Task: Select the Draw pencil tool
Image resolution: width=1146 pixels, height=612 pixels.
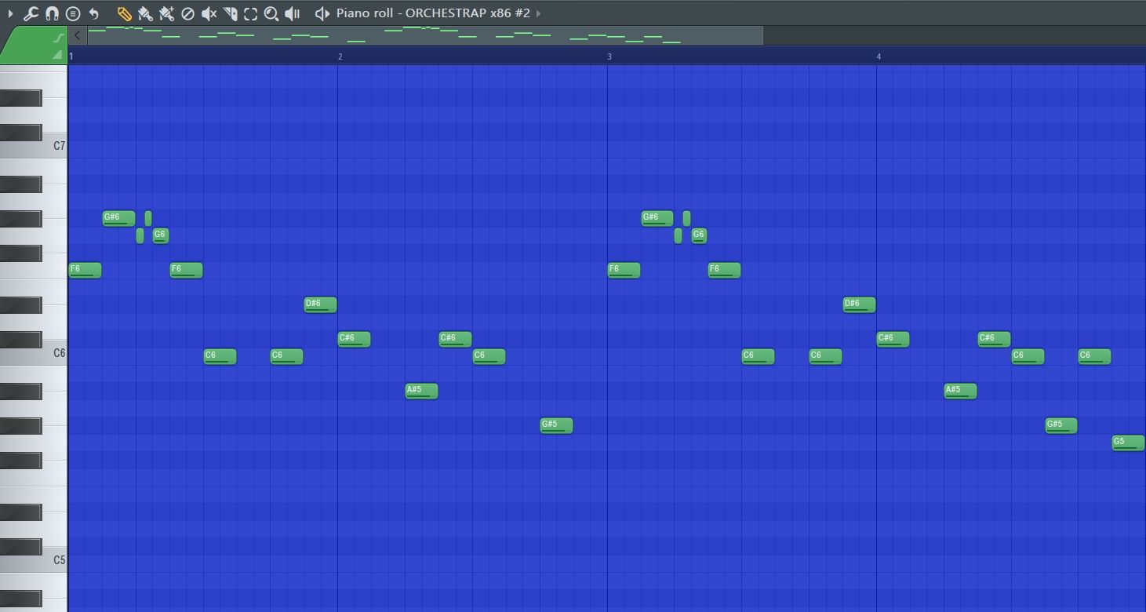Action: pos(124,13)
